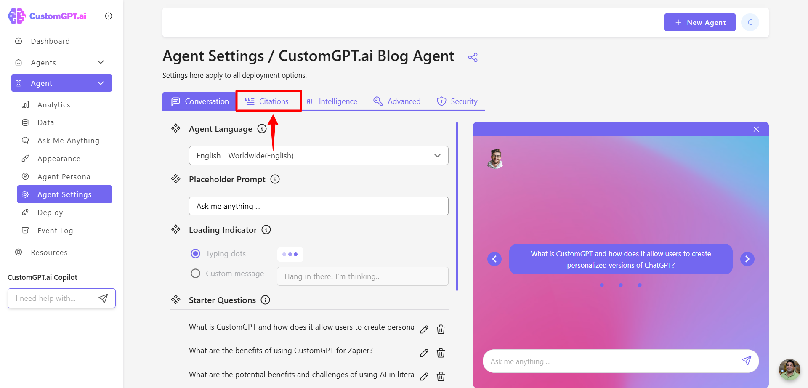The image size is (808, 388).
Task: Switch to the Conversation tab
Action: click(x=199, y=101)
